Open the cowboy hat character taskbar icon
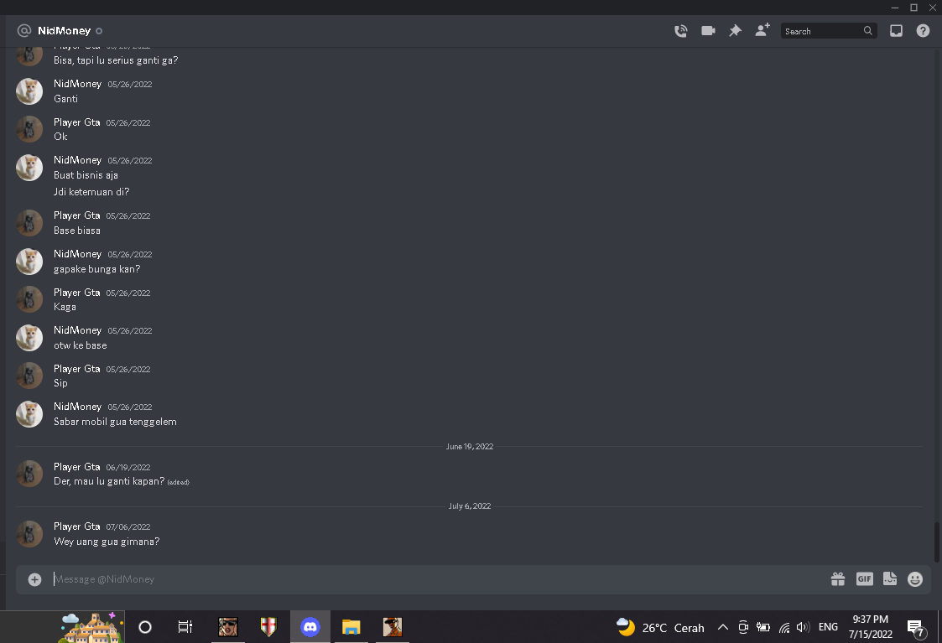The image size is (942, 643). 393,627
